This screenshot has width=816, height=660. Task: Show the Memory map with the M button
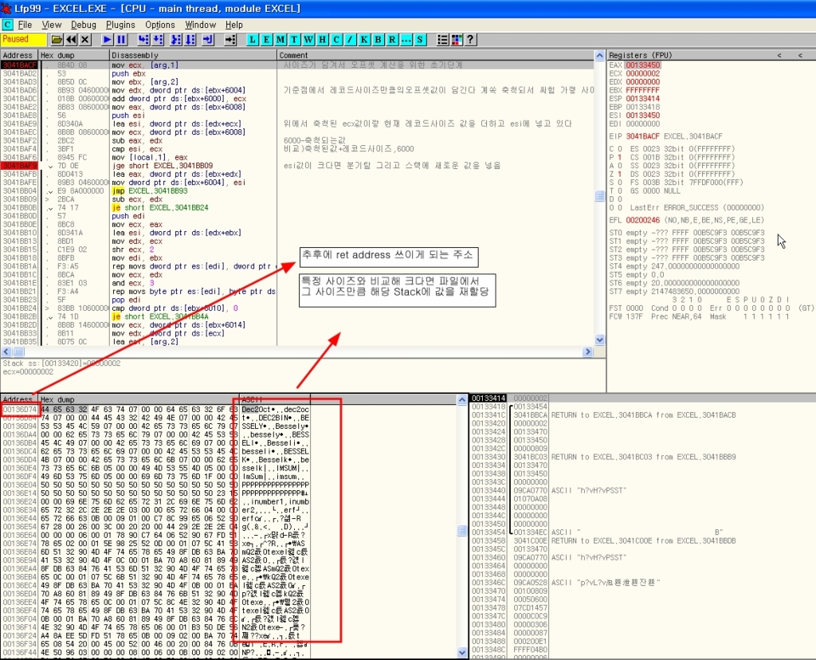(280, 40)
